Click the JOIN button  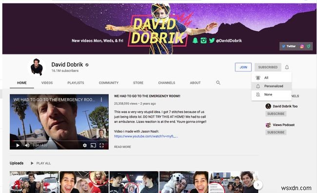click(243, 67)
